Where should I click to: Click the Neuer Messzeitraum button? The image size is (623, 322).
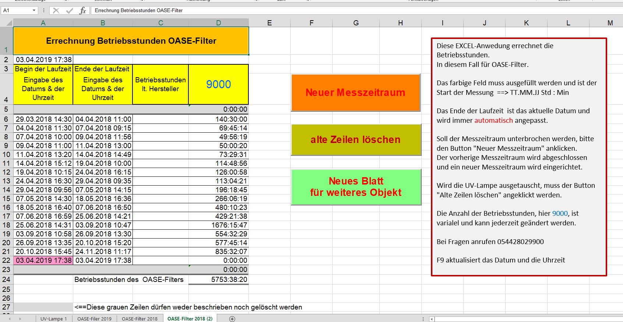click(355, 93)
